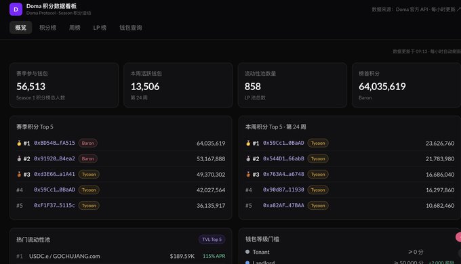Screen dimensions: 461x264
Task: Open wallet address 0x544D1…66abB
Action: (283, 158)
